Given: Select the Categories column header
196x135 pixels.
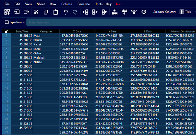Looking at the screenshot, I should (x=46, y=31).
